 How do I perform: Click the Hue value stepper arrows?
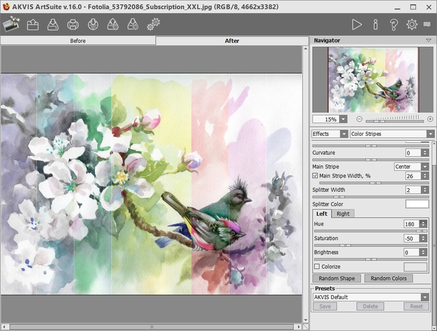[423, 224]
